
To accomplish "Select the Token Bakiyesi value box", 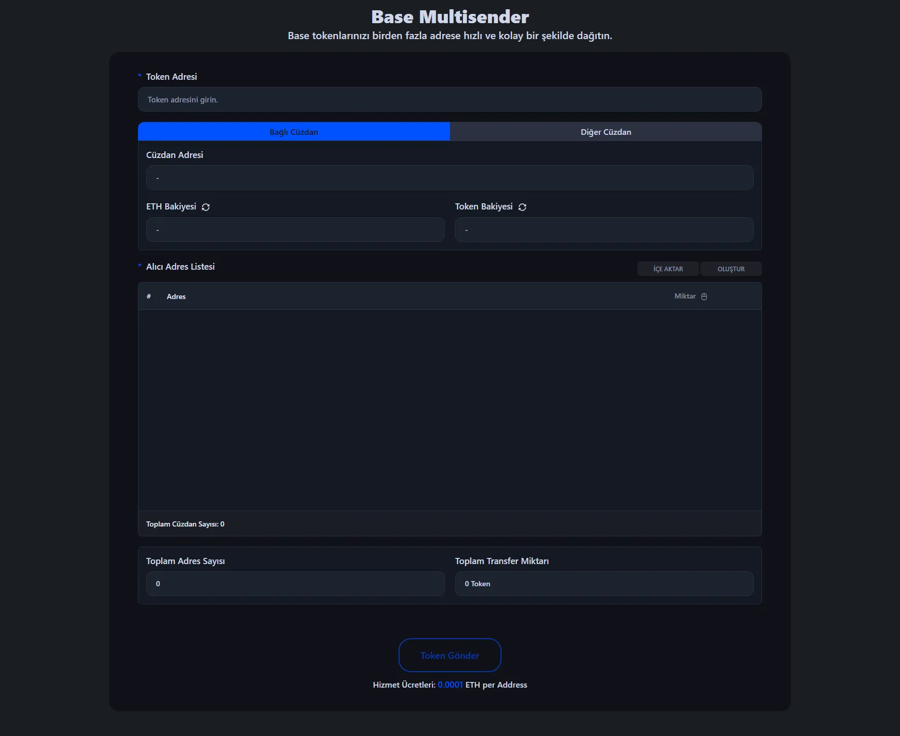I will pos(604,230).
